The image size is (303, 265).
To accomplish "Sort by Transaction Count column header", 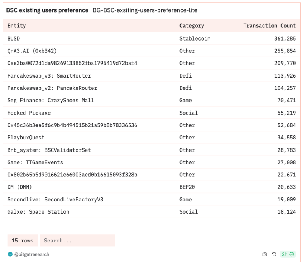I will (x=270, y=25).
